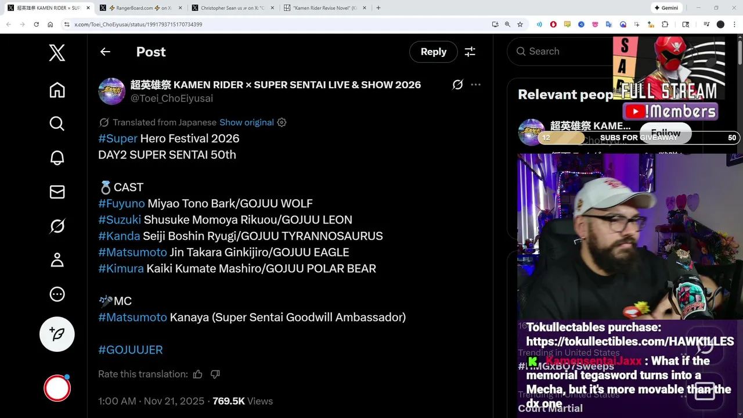
Task: Click author name 超英雄祭 KAMEN RIDER × SUPER SENTAI
Action: point(276,85)
